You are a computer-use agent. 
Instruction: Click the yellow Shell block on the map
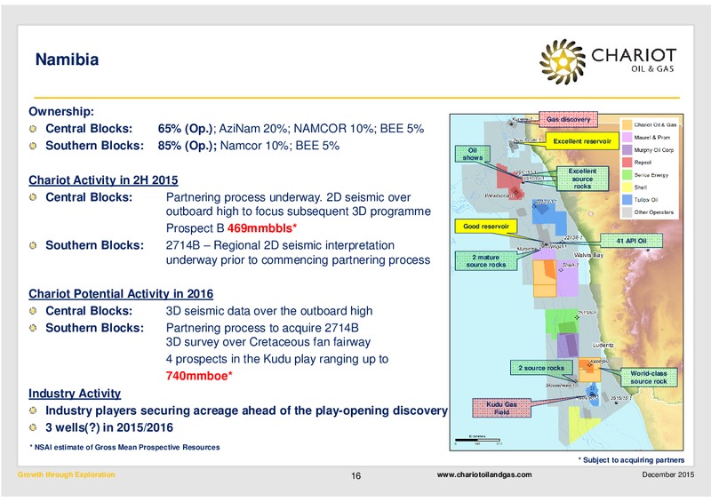(x=580, y=424)
